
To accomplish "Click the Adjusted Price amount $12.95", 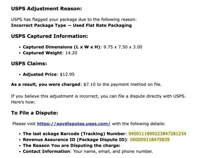I will click(x=67, y=74).
